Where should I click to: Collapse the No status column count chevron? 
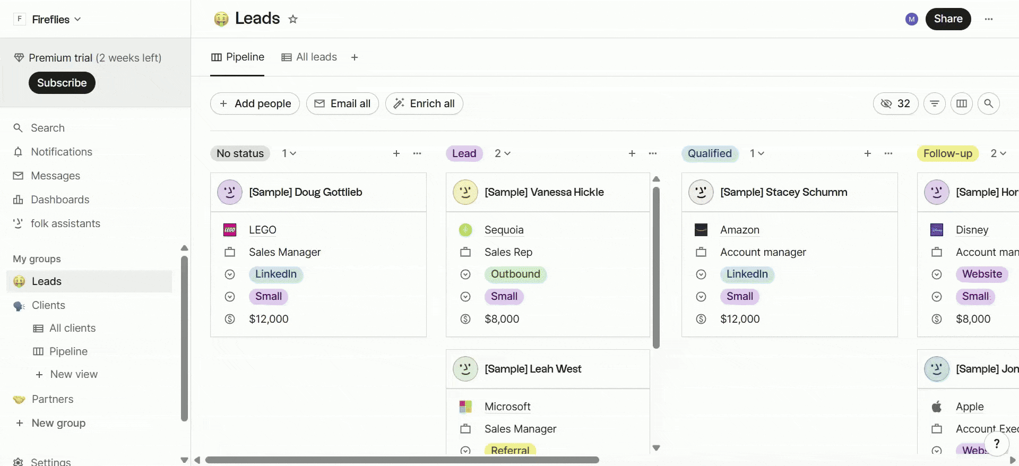(290, 153)
